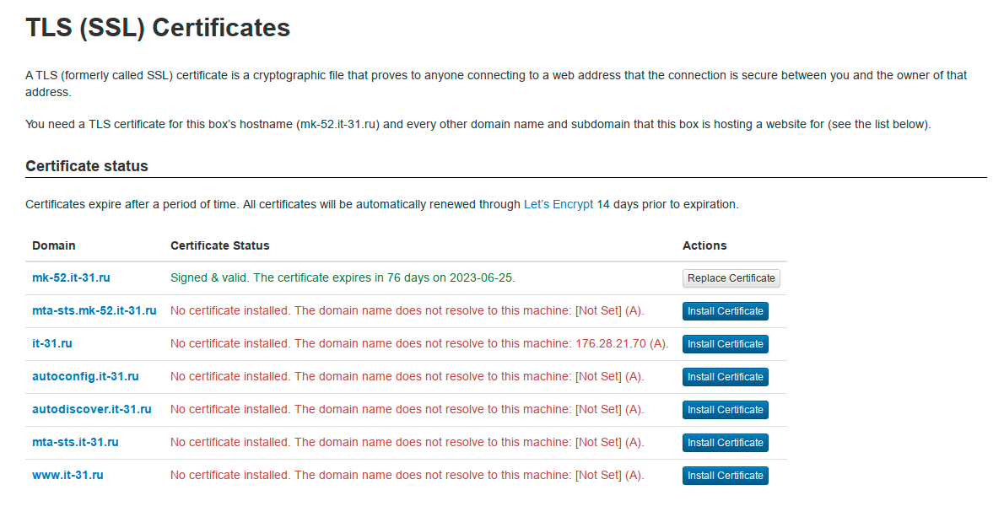The height and width of the screenshot is (517, 1004).
Task: Open the autoconfig.it-31.ru domain link
Action: pos(85,376)
